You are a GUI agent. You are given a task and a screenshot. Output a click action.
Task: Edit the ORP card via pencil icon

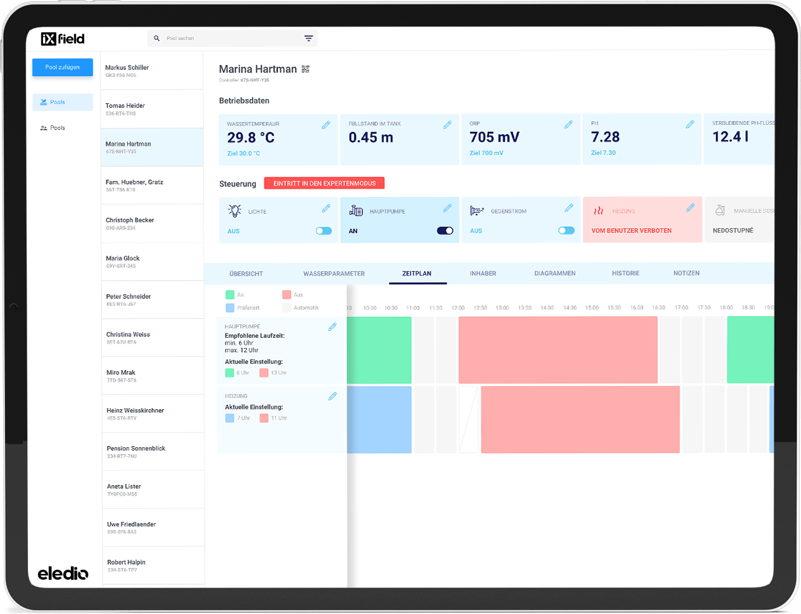coord(568,125)
